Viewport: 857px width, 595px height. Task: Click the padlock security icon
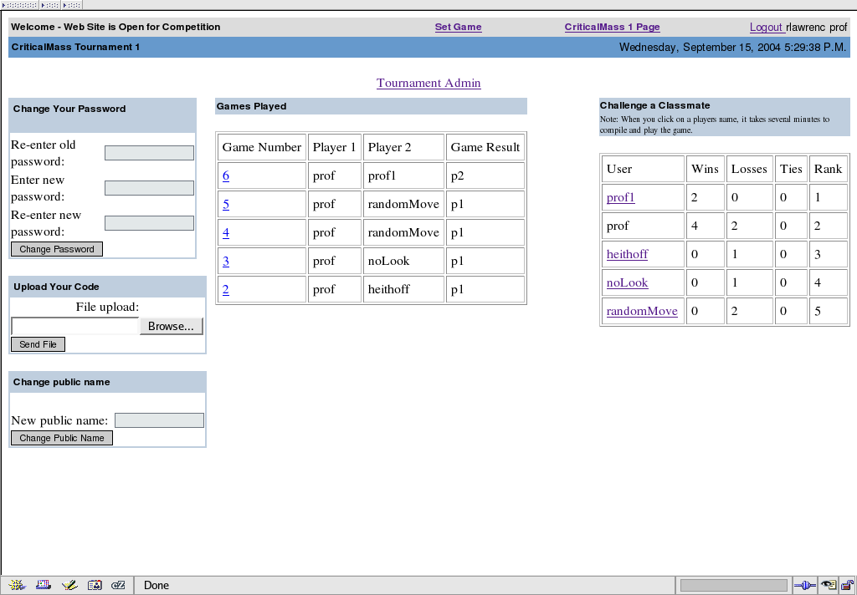pyautogui.click(x=847, y=585)
